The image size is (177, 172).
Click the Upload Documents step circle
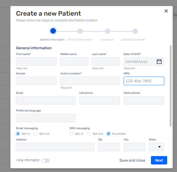[135, 31]
